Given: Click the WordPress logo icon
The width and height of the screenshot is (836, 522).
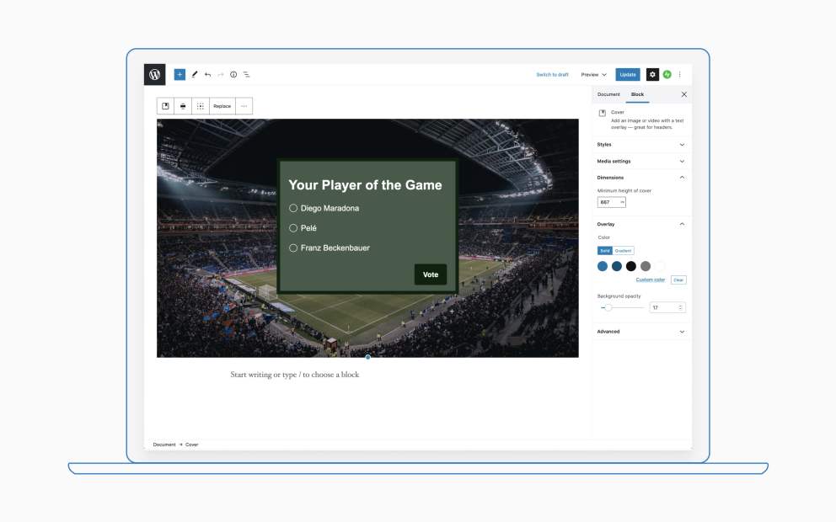Looking at the screenshot, I should point(154,75).
